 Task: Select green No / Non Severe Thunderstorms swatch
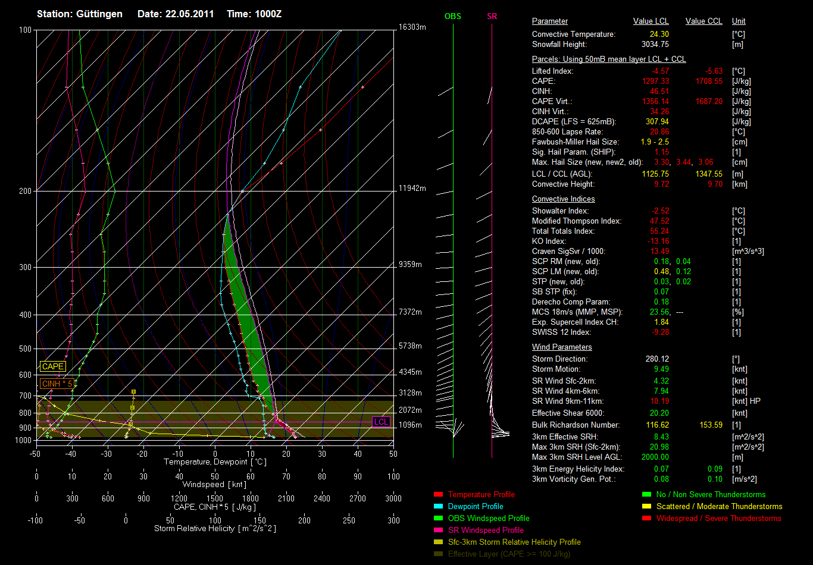(x=647, y=495)
